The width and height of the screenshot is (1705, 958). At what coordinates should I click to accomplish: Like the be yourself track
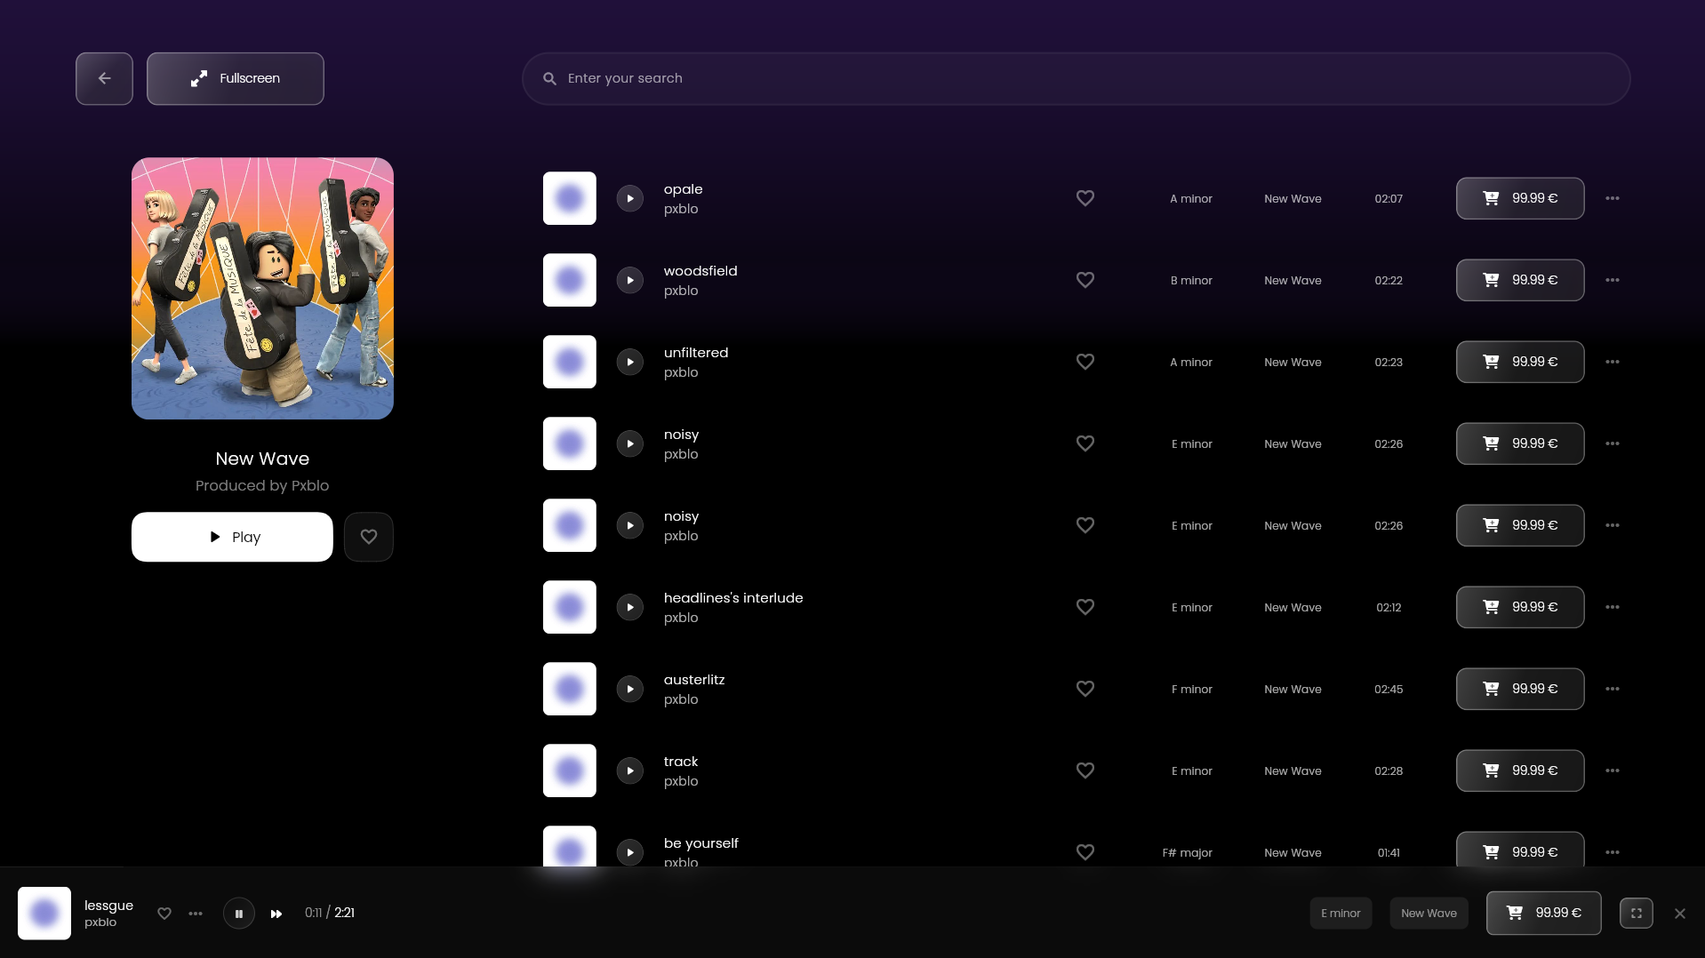tap(1085, 852)
